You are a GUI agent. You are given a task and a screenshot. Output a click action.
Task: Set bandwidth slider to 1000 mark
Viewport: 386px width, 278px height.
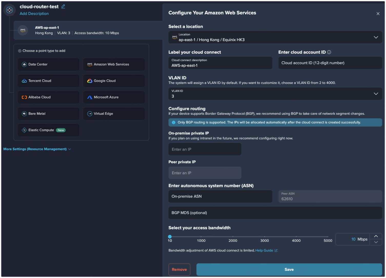pos(201,237)
